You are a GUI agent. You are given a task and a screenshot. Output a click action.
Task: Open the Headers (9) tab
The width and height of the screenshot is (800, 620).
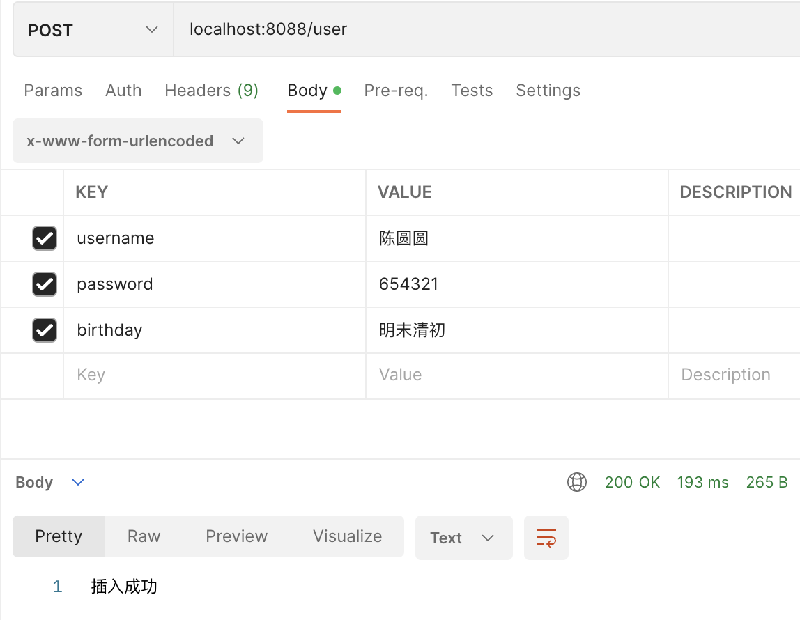coord(211,91)
